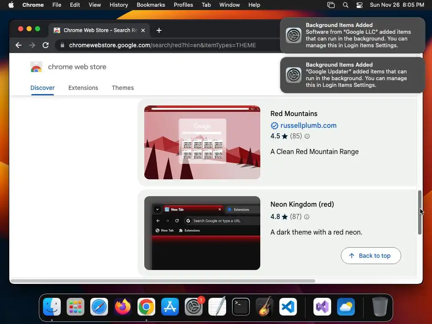The image size is (432, 324).
Task: Click the 4.8 rating of Neon Kingdom
Action: click(275, 217)
